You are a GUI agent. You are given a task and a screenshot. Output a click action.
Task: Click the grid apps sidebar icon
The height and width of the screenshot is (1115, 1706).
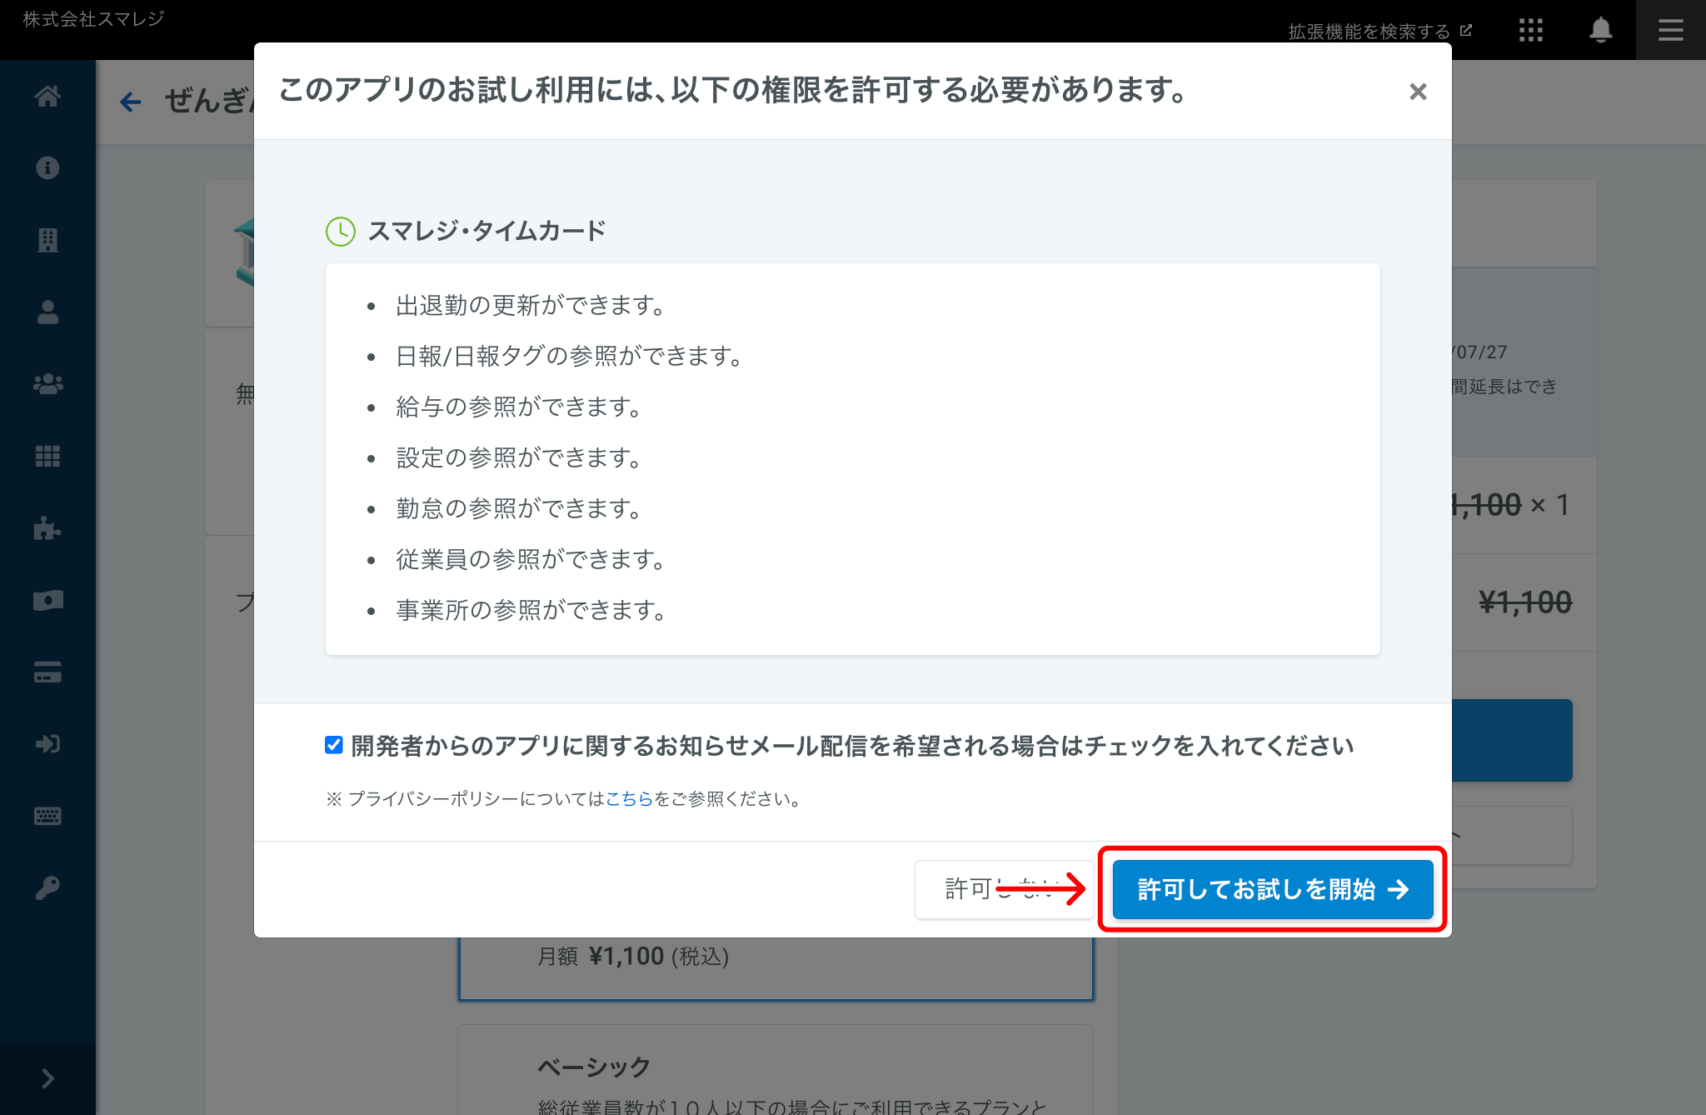(47, 456)
